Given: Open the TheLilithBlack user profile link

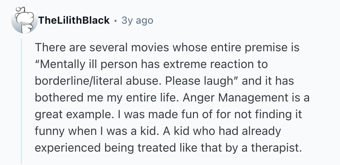Looking at the screenshot, I should (74, 20).
